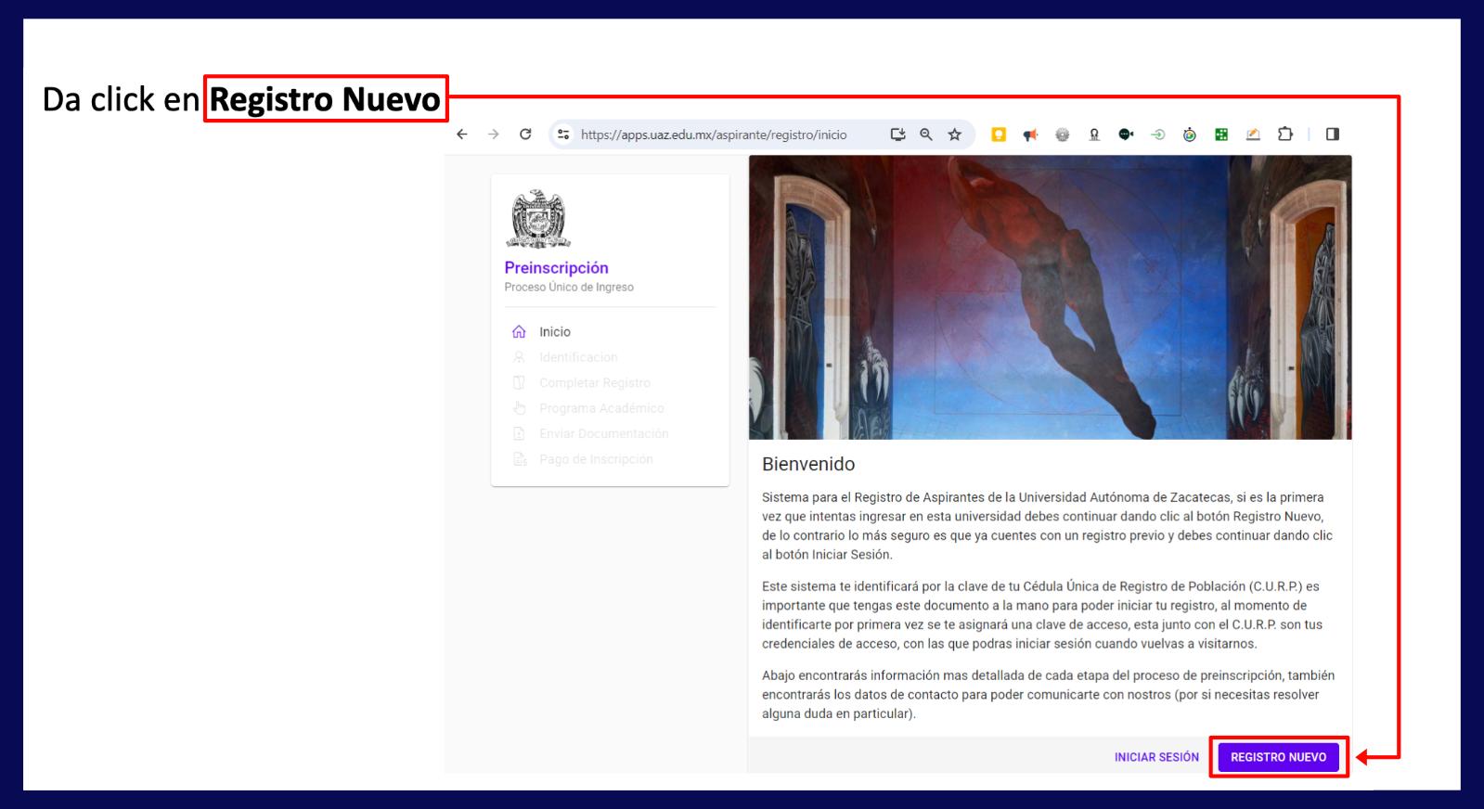Click the red megaphone extension icon
Screen dimensions: 1484x809
pyautogui.click(x=1030, y=135)
